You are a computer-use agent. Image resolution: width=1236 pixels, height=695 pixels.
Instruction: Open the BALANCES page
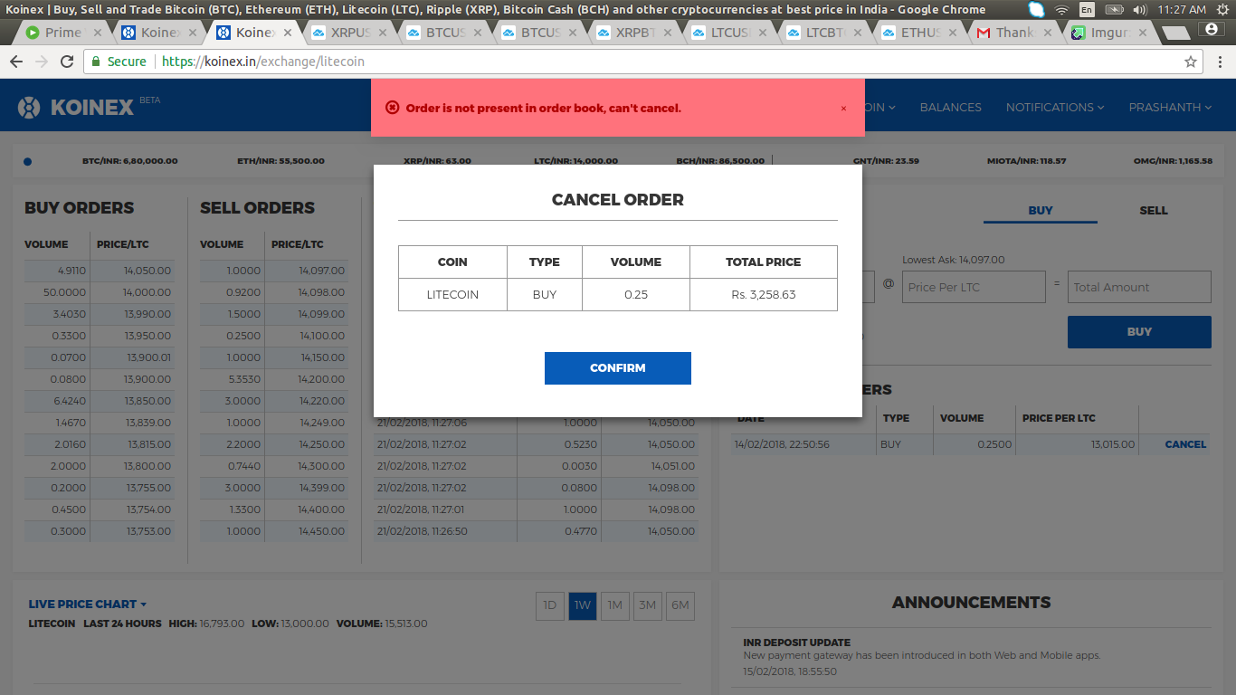pos(950,107)
